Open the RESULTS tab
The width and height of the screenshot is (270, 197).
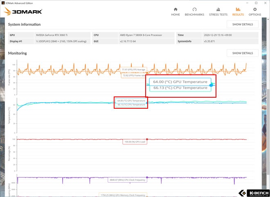pyautogui.click(x=238, y=12)
